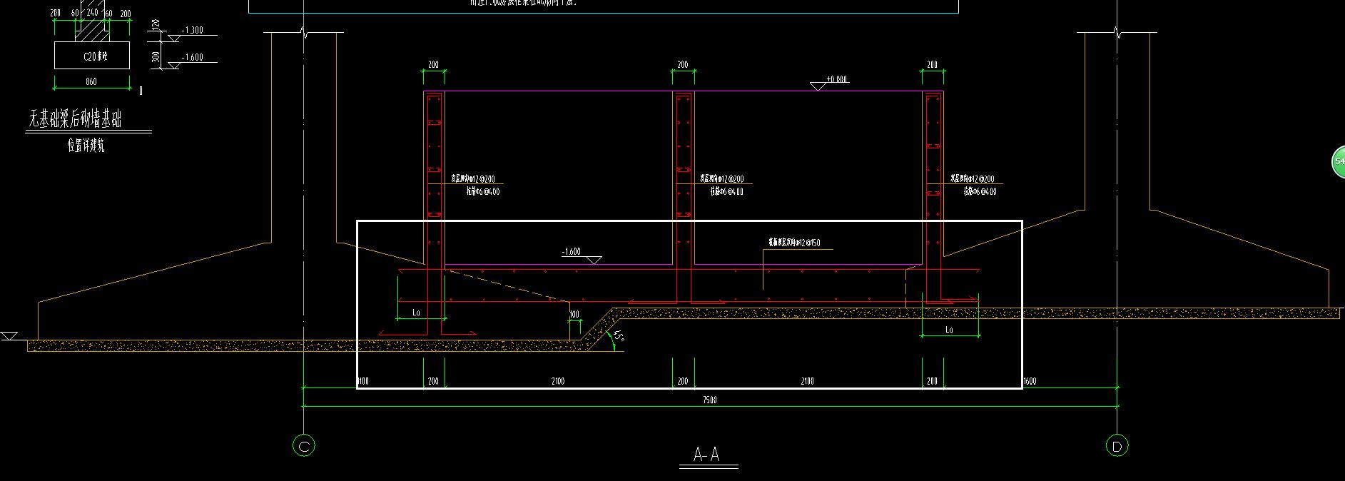The image size is (1345, 481).
Task: Select the A-A section title
Action: click(706, 455)
